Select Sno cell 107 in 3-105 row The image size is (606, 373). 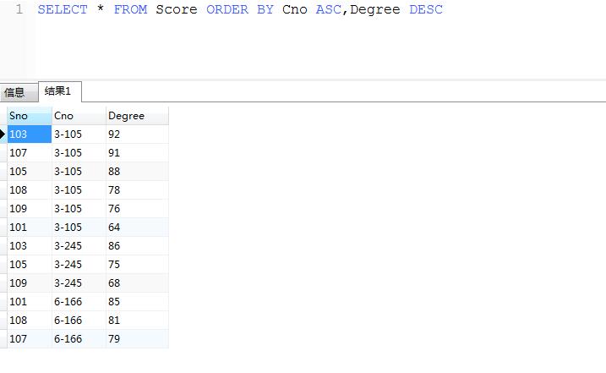(x=30, y=153)
